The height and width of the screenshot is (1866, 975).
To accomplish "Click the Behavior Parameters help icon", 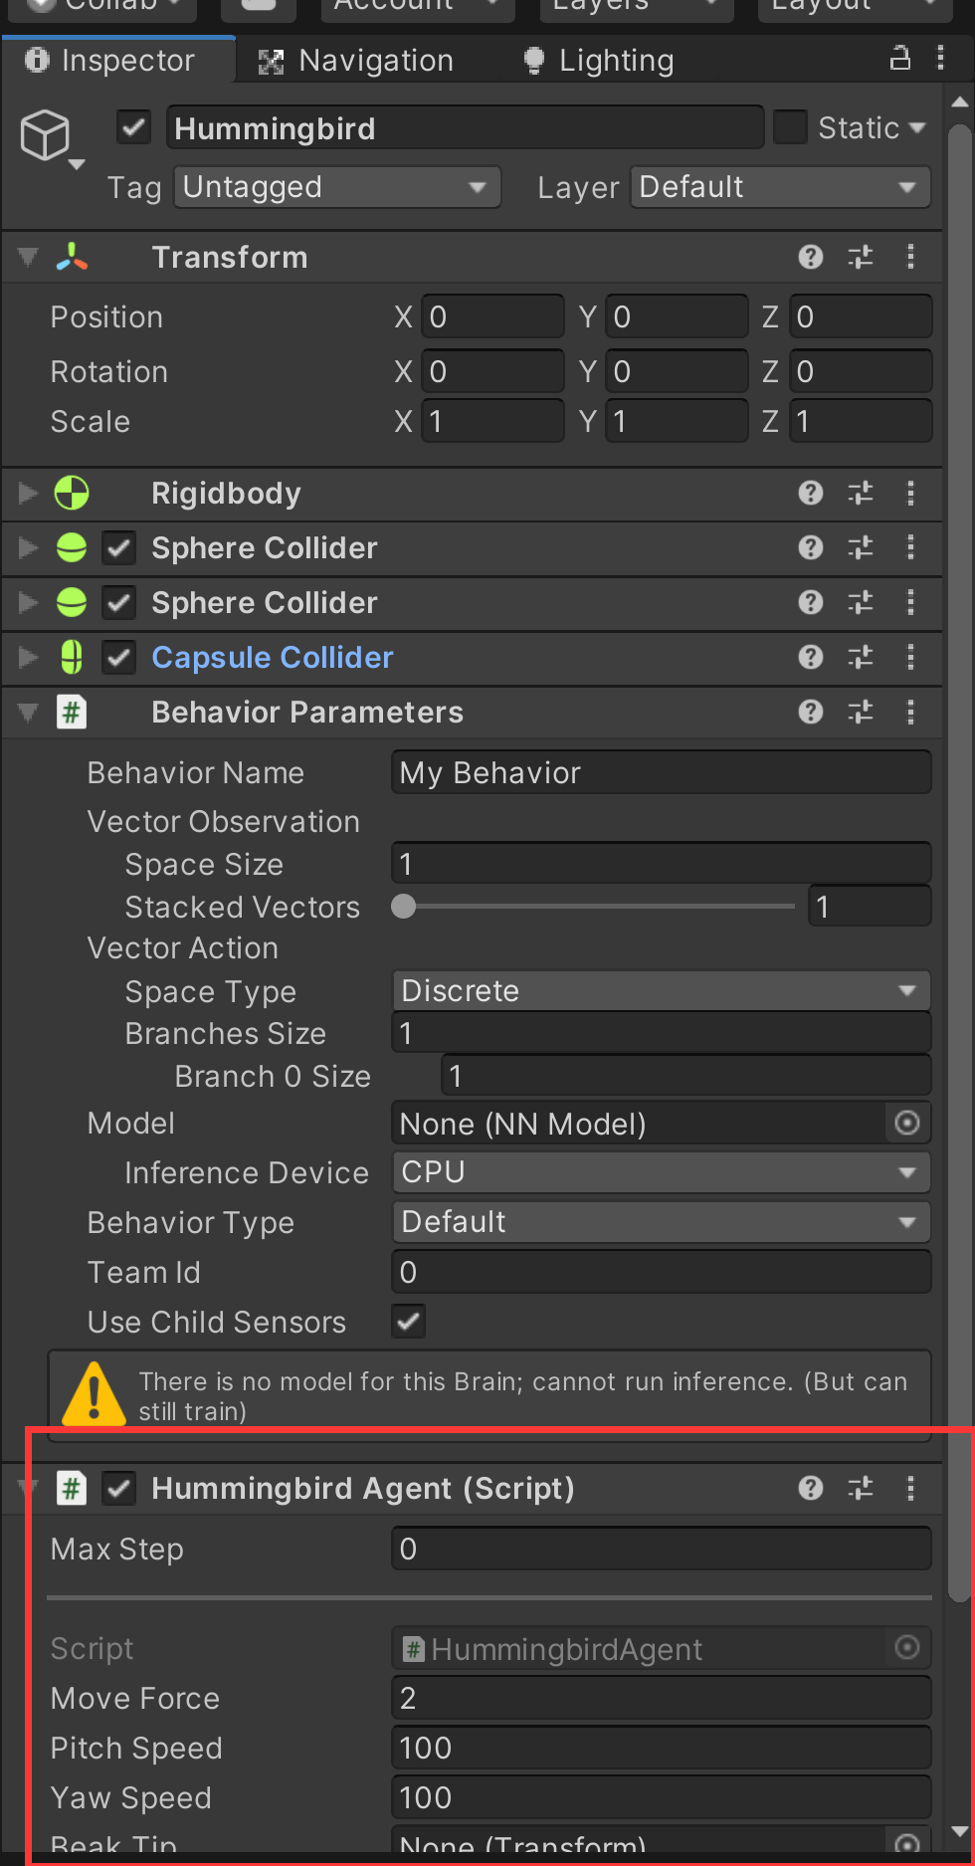I will click(811, 712).
